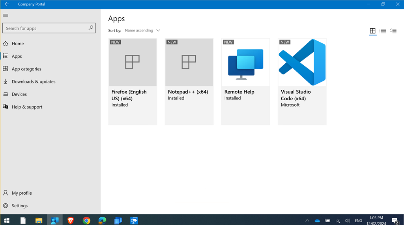Open the Home page
Viewport: 404px width, 225px height.
[x=18, y=44]
